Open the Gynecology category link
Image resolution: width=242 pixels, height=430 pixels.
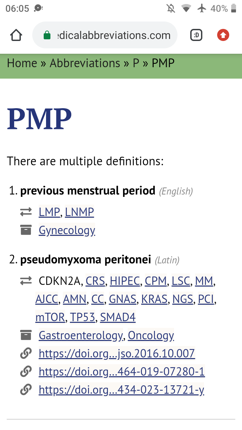pyautogui.click(x=67, y=230)
